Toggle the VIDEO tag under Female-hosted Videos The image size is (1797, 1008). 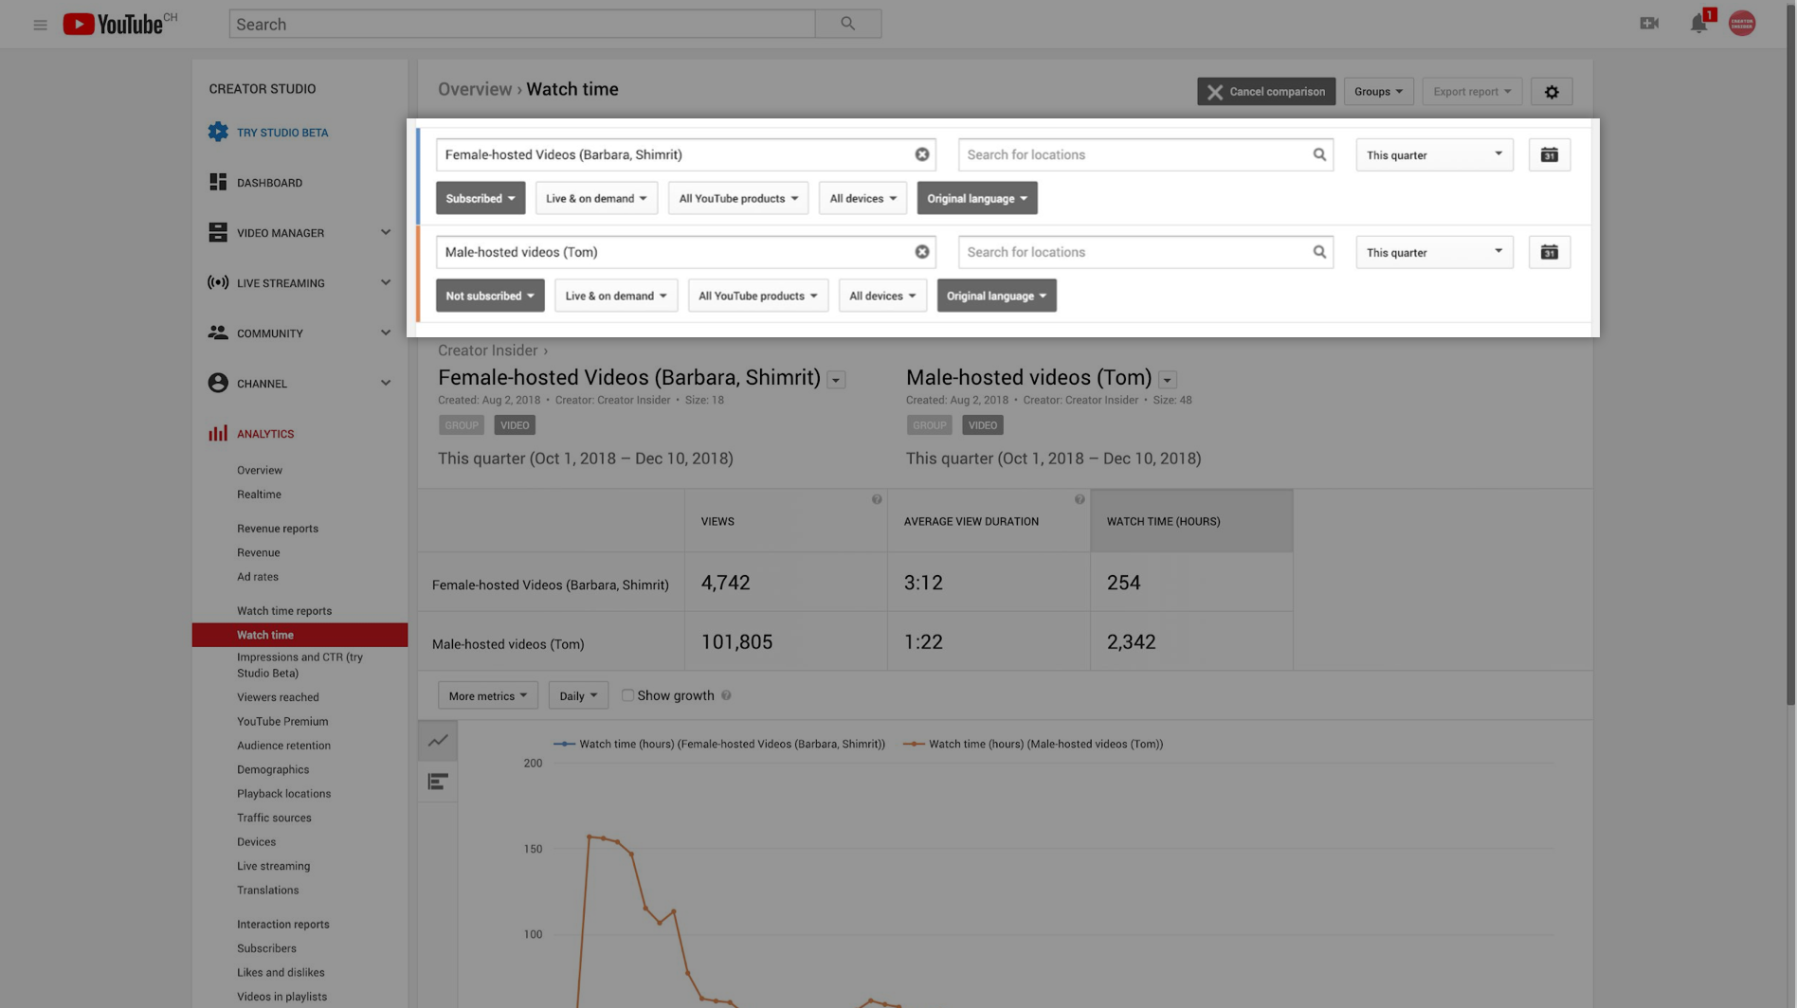(x=515, y=425)
